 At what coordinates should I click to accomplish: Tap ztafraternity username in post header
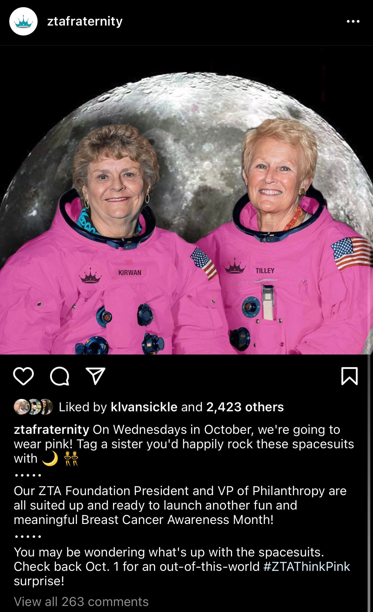point(85,21)
